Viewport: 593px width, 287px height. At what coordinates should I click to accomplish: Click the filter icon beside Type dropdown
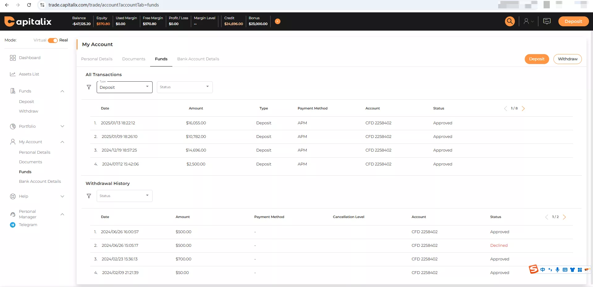point(89,87)
